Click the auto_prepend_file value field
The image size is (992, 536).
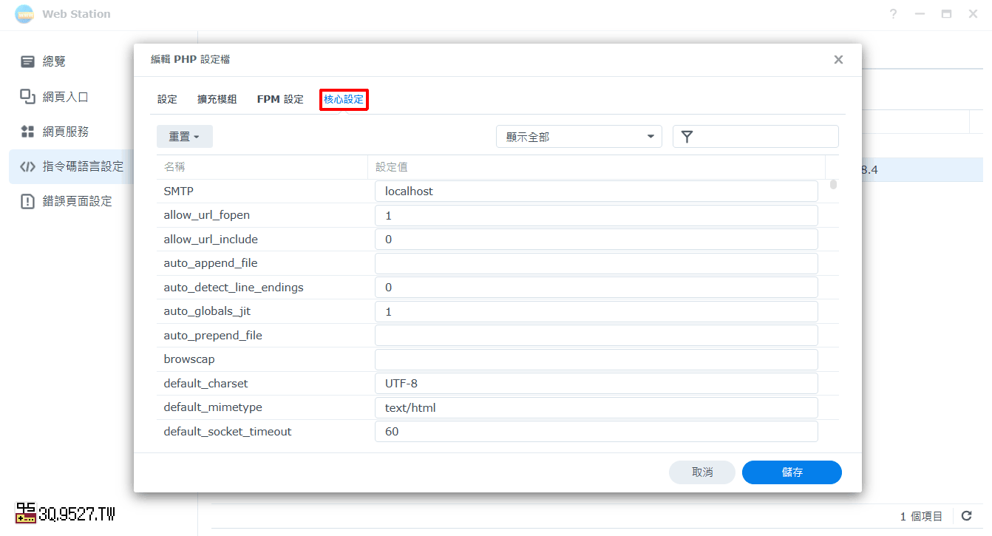(597, 336)
